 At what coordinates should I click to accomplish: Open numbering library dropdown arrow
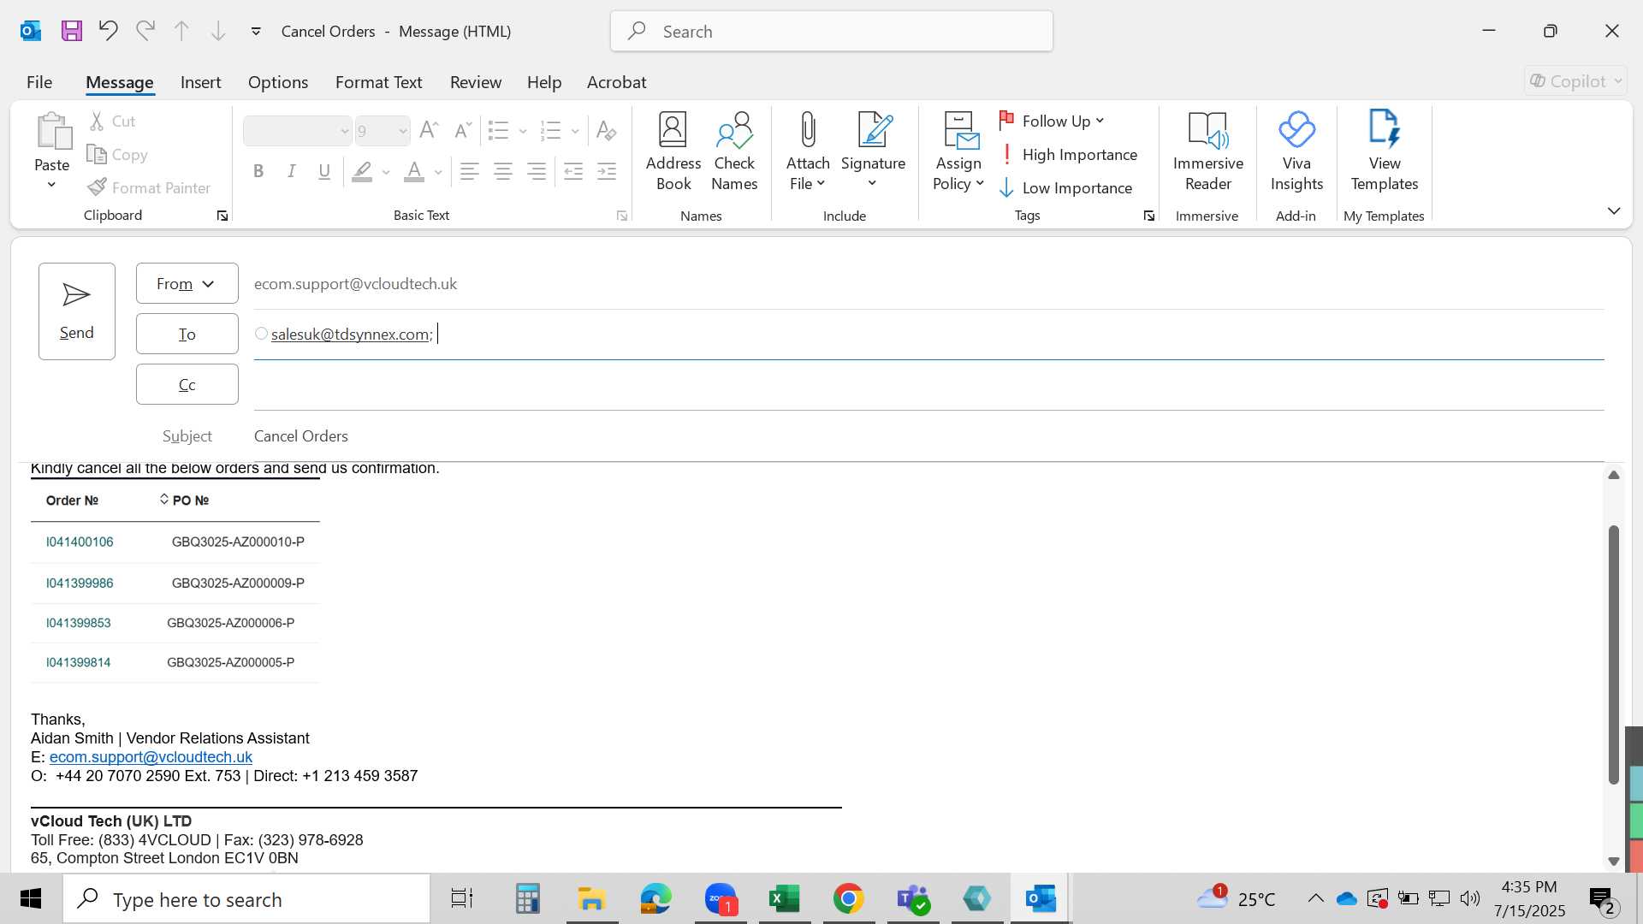(x=575, y=131)
